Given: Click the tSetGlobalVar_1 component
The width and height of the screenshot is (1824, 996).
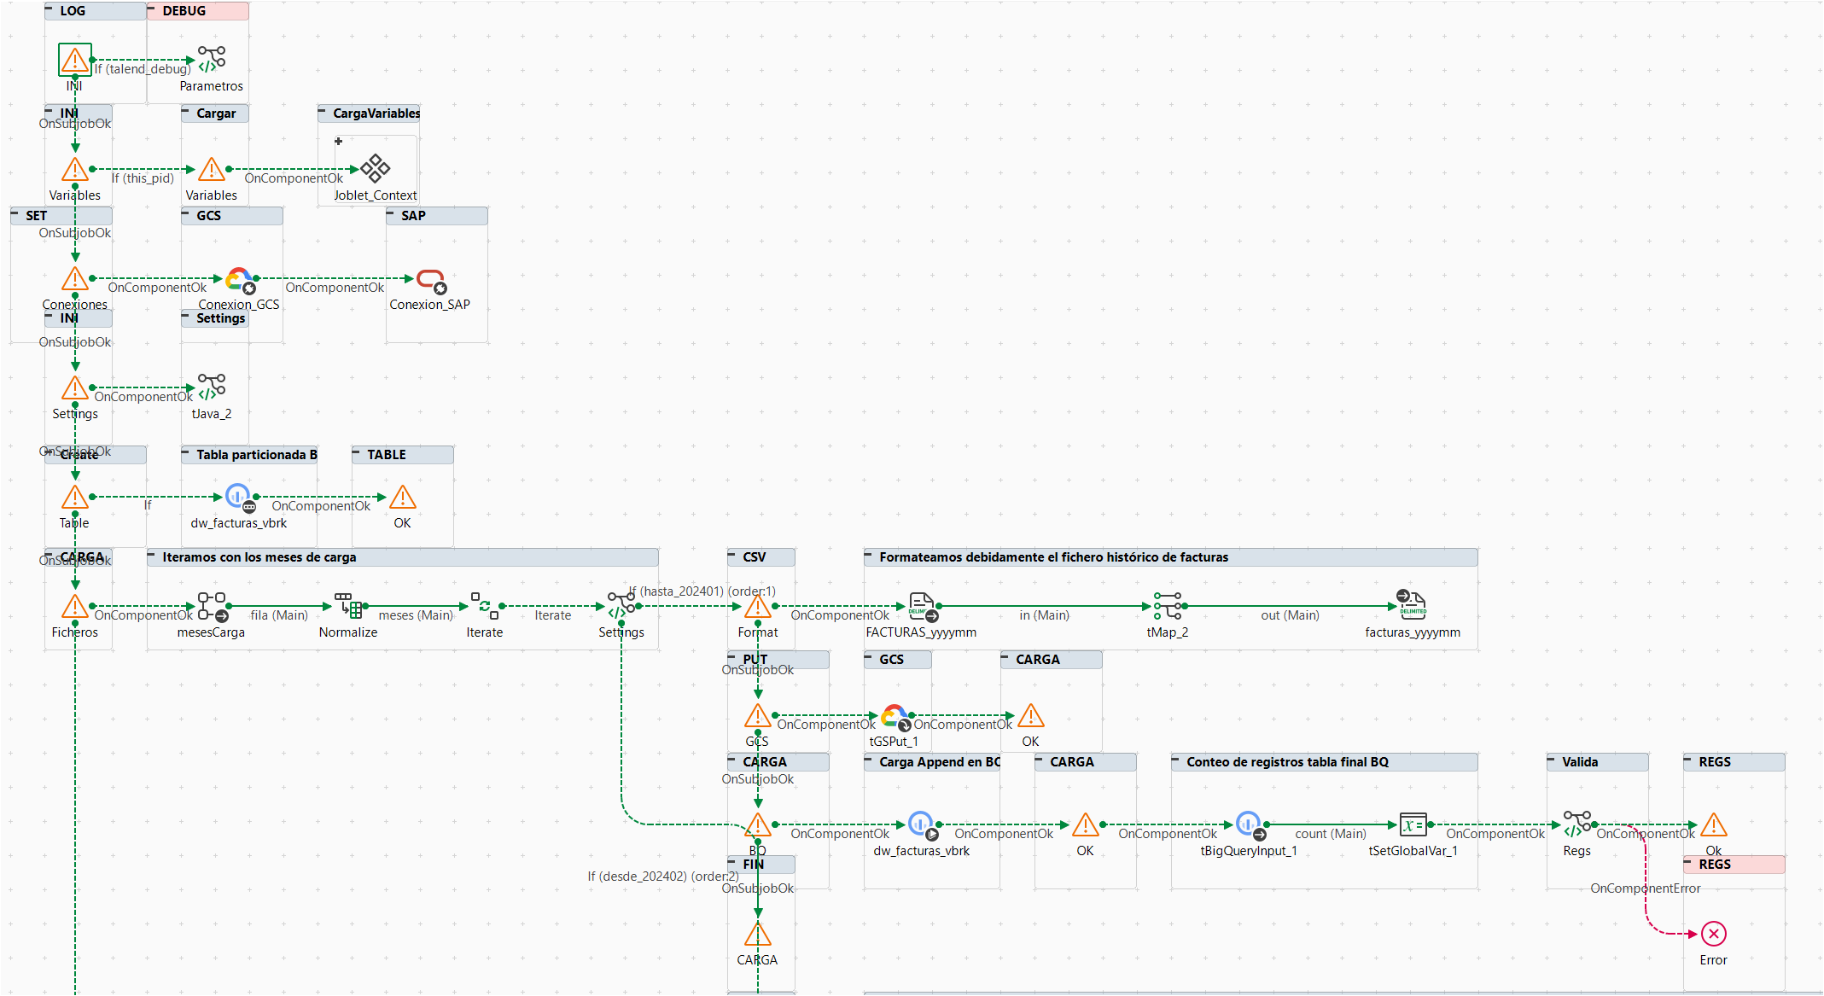Looking at the screenshot, I should coord(1413,824).
